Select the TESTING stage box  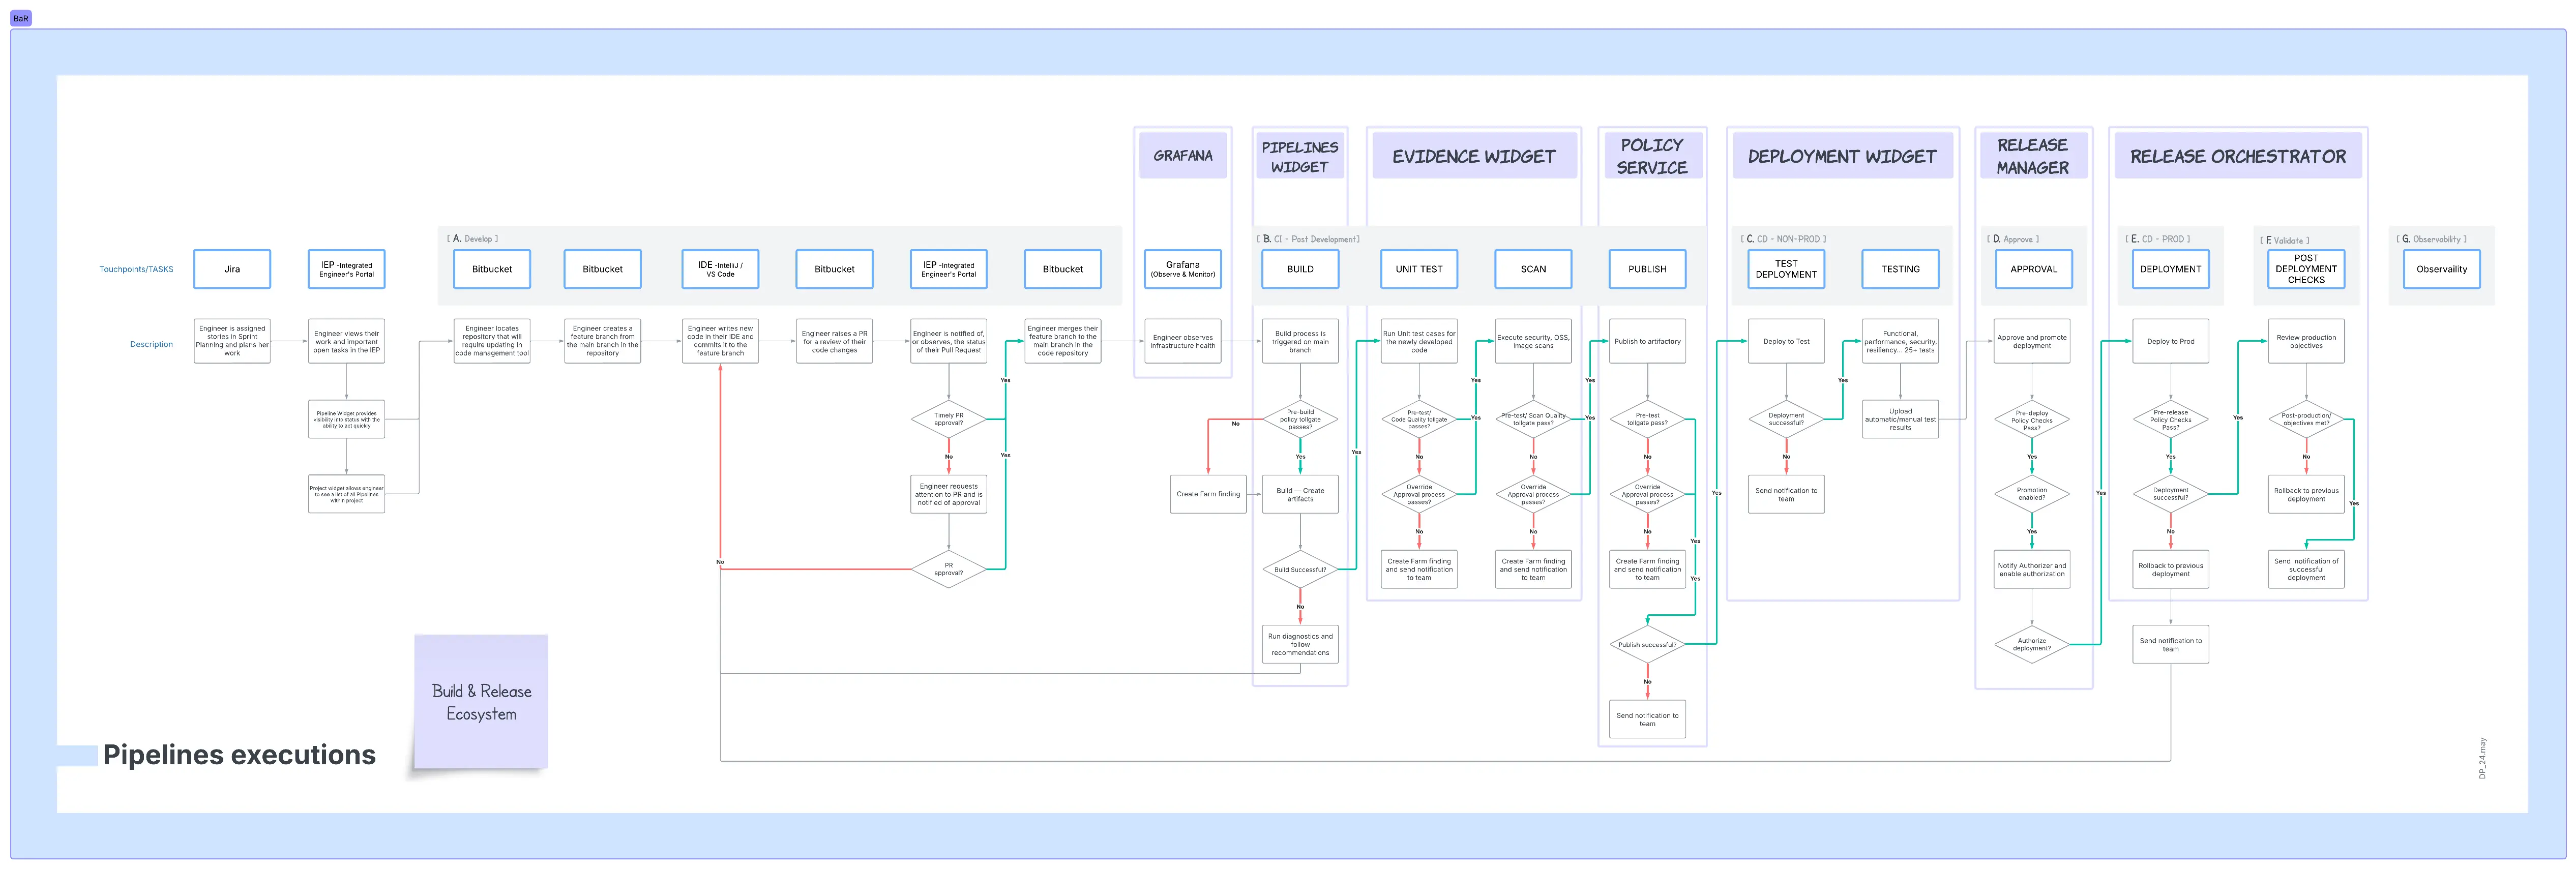1900,269
